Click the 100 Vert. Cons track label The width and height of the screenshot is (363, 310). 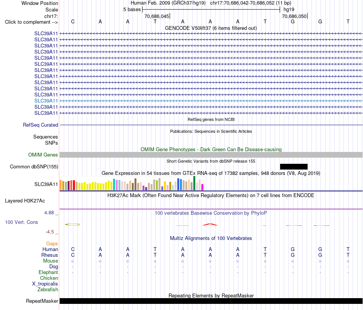click(21, 222)
